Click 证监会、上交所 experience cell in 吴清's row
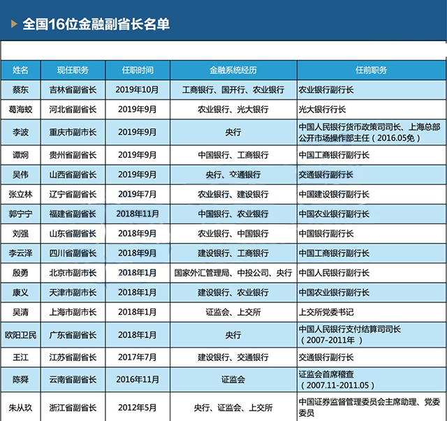 pyautogui.click(x=233, y=312)
